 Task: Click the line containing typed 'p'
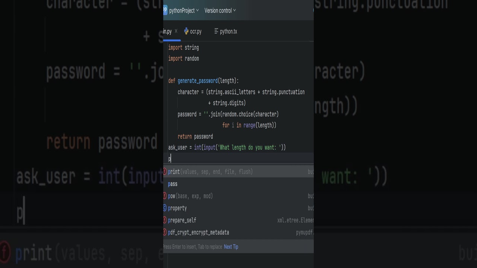pos(238,159)
